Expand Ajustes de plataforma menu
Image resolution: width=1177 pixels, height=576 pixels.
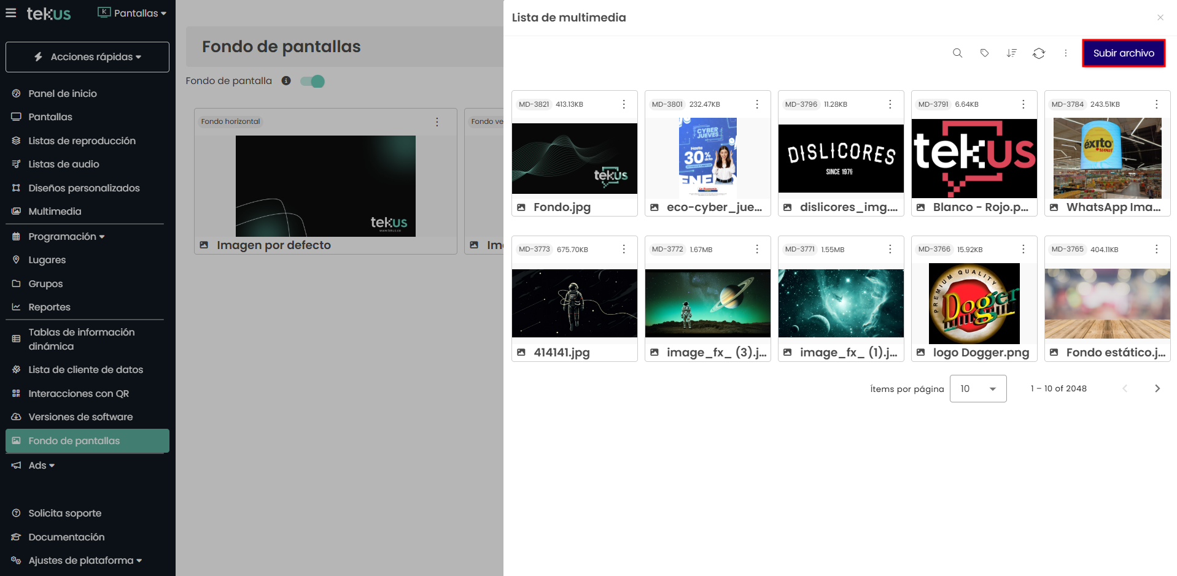coord(85,561)
